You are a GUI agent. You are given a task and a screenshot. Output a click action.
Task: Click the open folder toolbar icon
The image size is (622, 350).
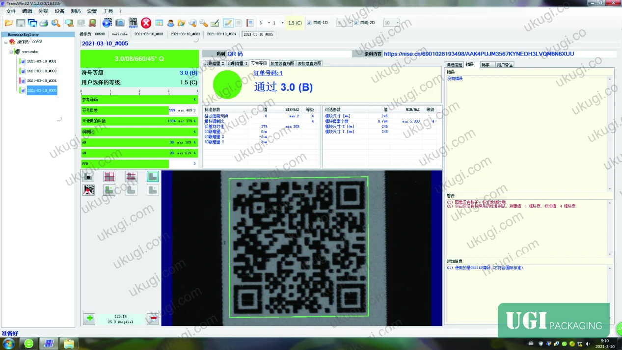coord(9,23)
